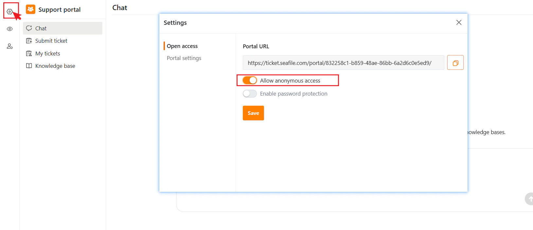
Task: Close the Settings dialog
Action: pos(459,22)
